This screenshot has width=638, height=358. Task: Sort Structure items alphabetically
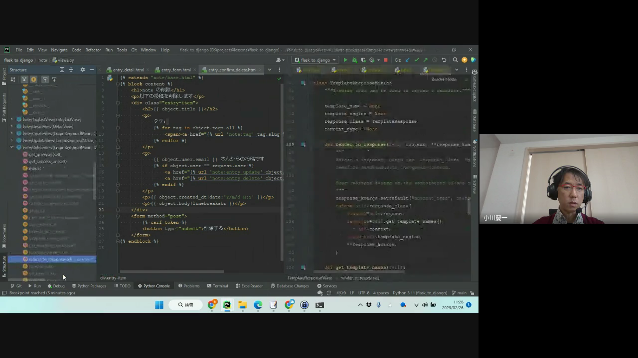[x=13, y=80]
